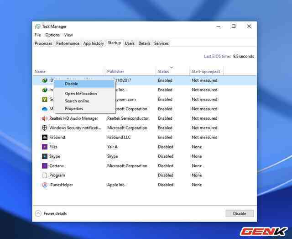
Task: Click the IDM globe icon in selected row
Action: (45, 80)
